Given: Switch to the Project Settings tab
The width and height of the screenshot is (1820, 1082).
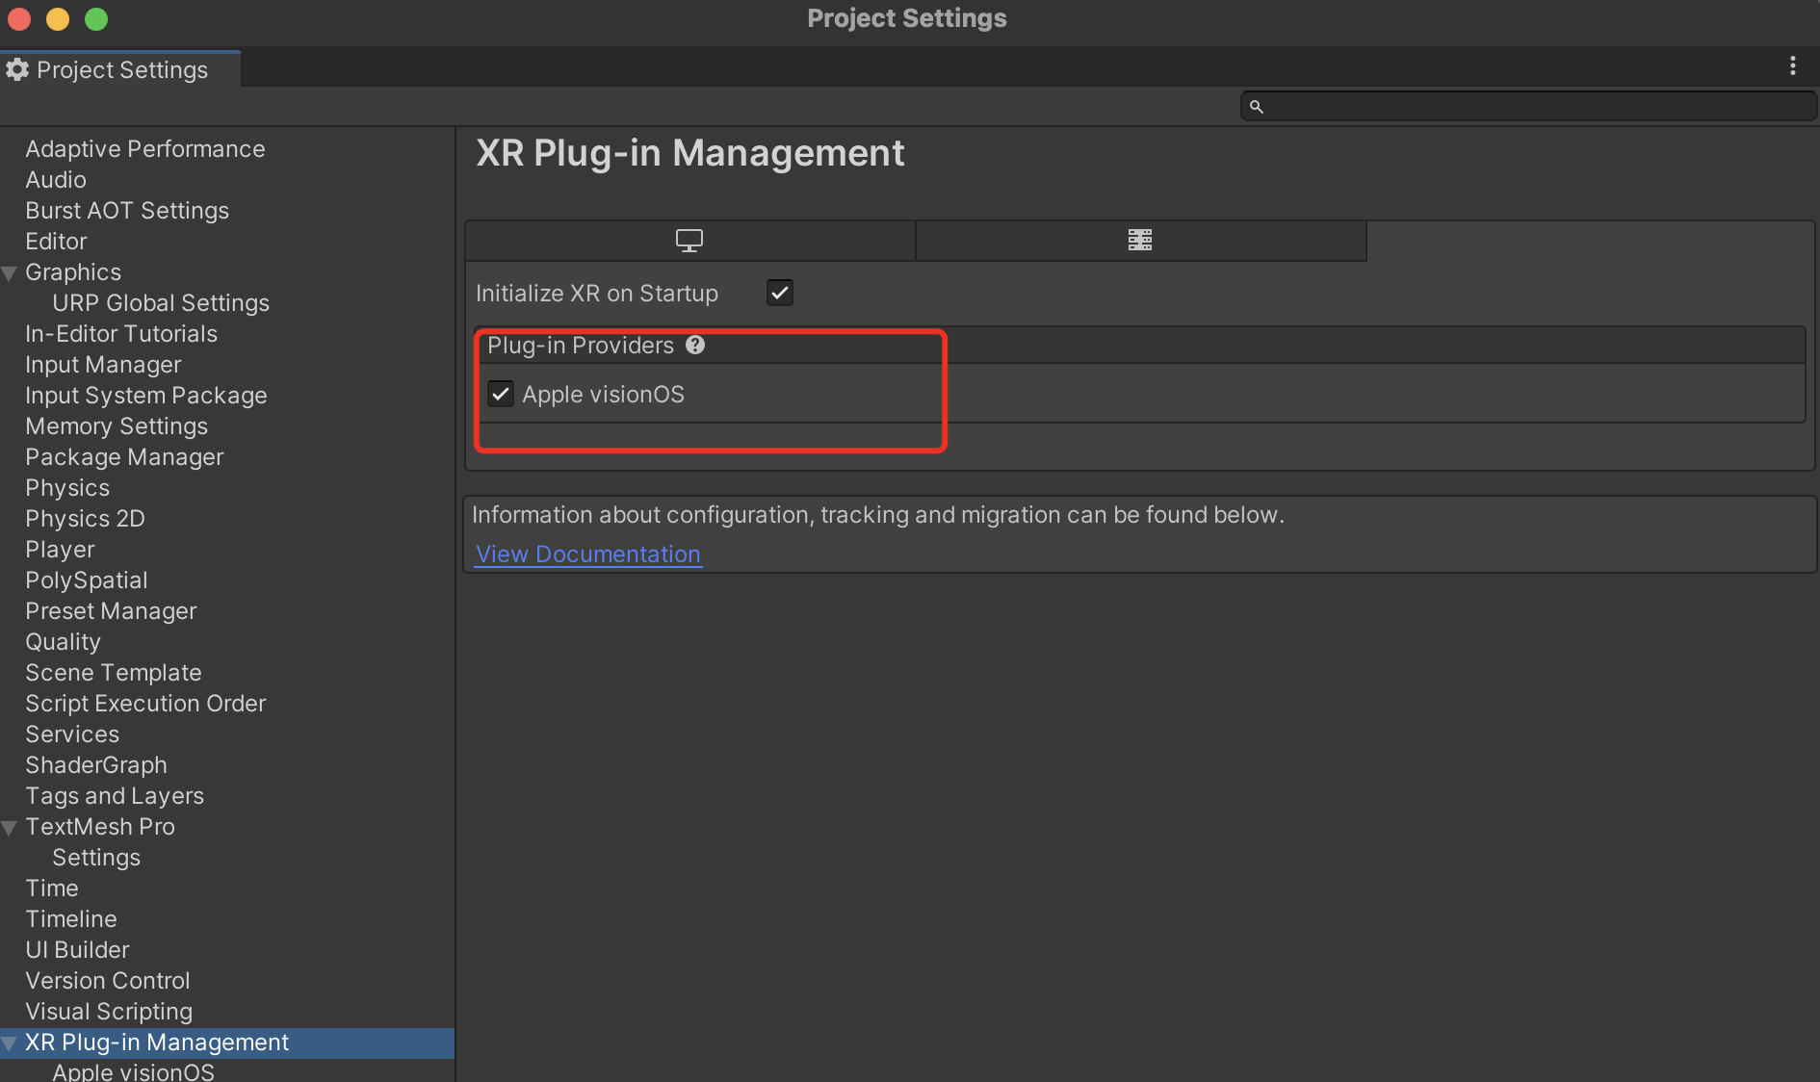Looking at the screenshot, I should 120,69.
